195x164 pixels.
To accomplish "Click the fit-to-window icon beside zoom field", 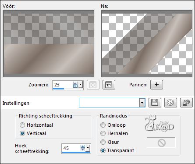I will 93,85.
